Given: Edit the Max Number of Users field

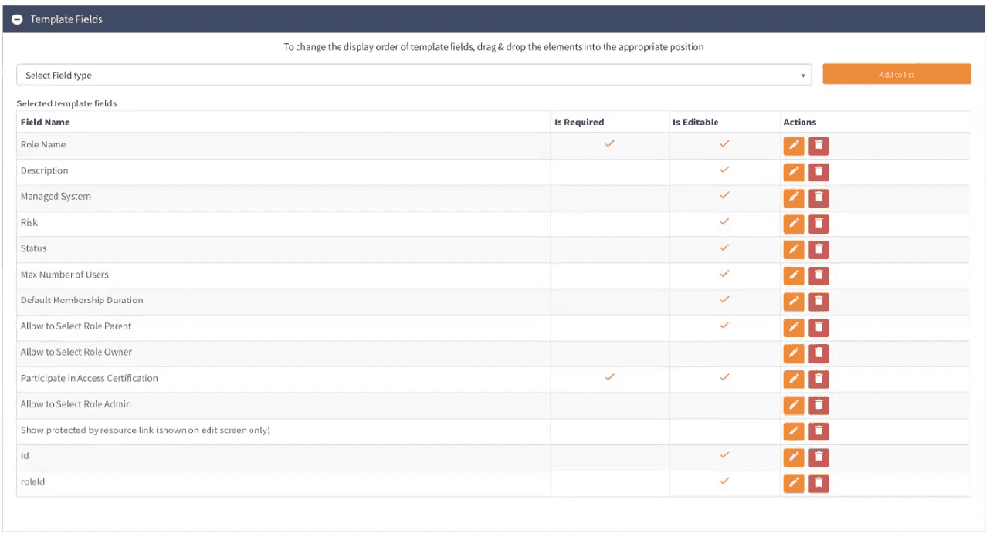Looking at the screenshot, I should [794, 276].
